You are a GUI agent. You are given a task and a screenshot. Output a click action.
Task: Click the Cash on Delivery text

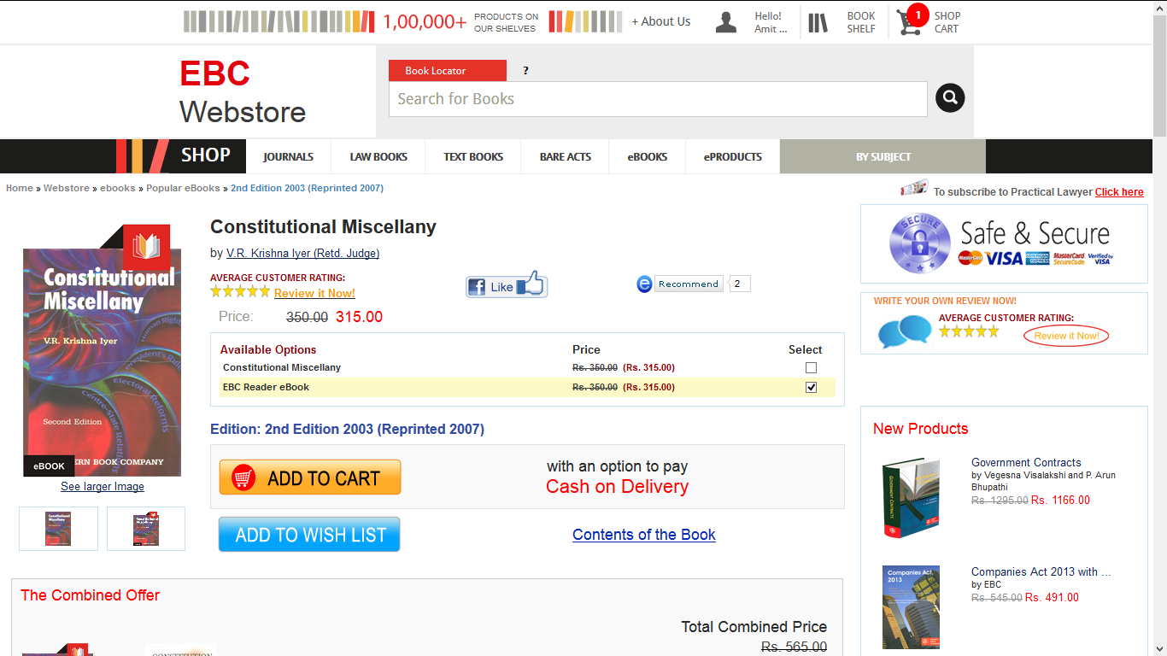tap(617, 487)
